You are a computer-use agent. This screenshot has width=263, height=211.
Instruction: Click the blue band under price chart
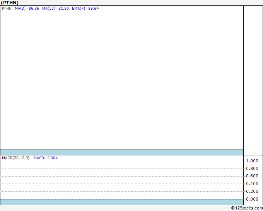(x=122, y=152)
